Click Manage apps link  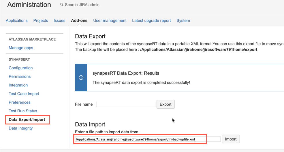click(x=21, y=48)
